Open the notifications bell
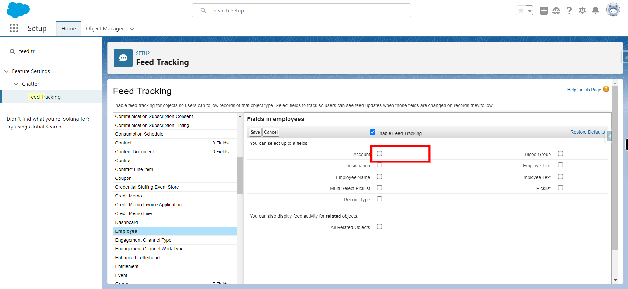Image resolution: width=628 pixels, height=289 pixels. click(596, 10)
